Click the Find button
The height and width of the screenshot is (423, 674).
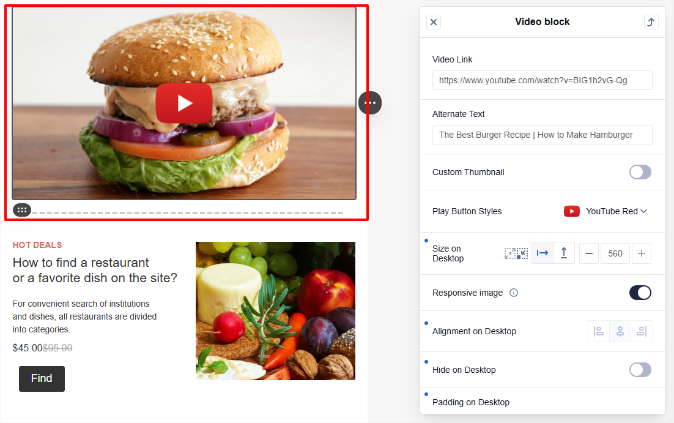42,379
